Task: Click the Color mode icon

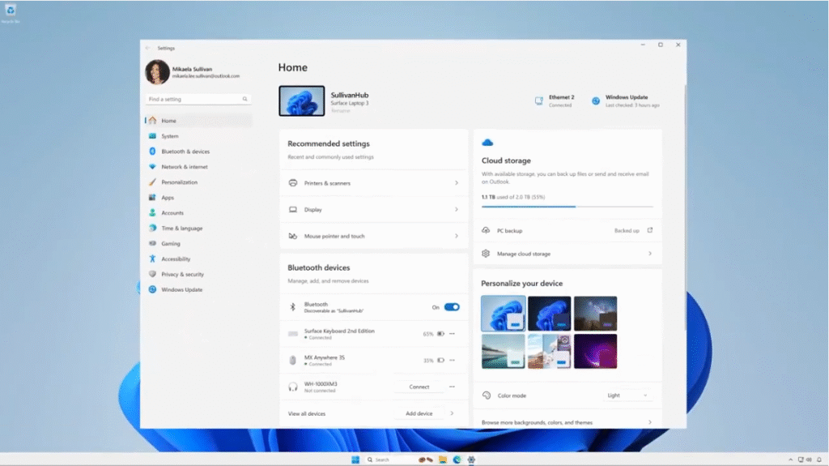Action: [x=487, y=395]
